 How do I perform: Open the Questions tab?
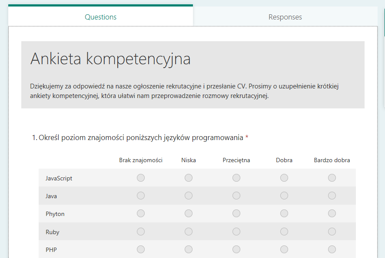100,17
